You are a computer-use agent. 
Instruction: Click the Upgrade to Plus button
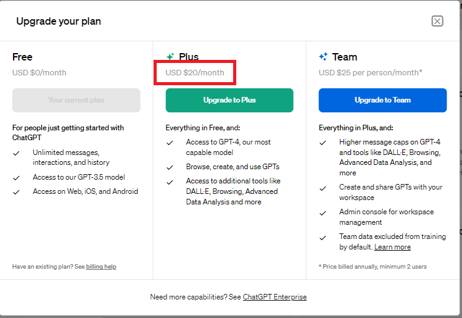coord(229,100)
